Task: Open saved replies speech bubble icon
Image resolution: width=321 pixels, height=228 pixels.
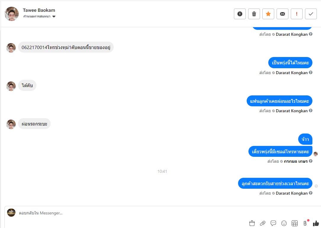Action: click(x=273, y=223)
